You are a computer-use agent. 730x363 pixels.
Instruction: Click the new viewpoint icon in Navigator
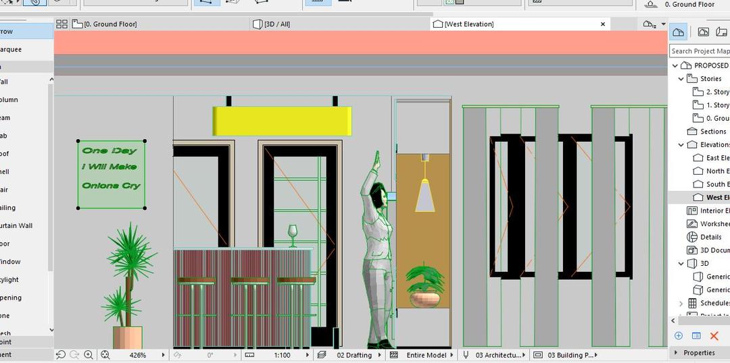coord(679,336)
